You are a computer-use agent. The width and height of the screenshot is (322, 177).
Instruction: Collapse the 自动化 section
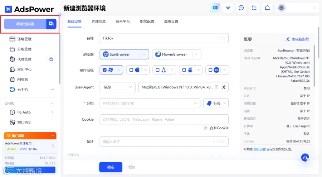coord(52,104)
